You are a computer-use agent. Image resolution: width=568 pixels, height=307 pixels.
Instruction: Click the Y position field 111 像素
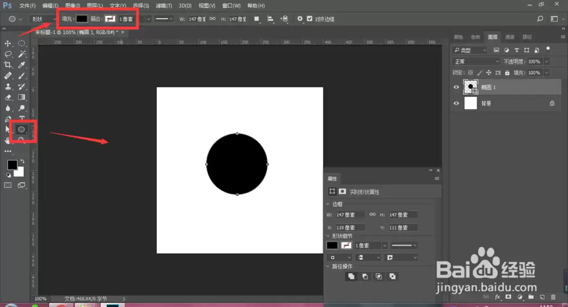(403, 228)
